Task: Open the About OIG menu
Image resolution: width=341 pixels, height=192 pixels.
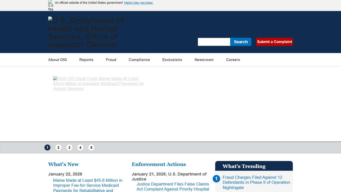Action: [57, 60]
